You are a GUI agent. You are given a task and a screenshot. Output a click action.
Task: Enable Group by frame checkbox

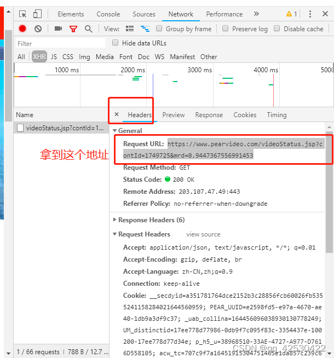159,28
